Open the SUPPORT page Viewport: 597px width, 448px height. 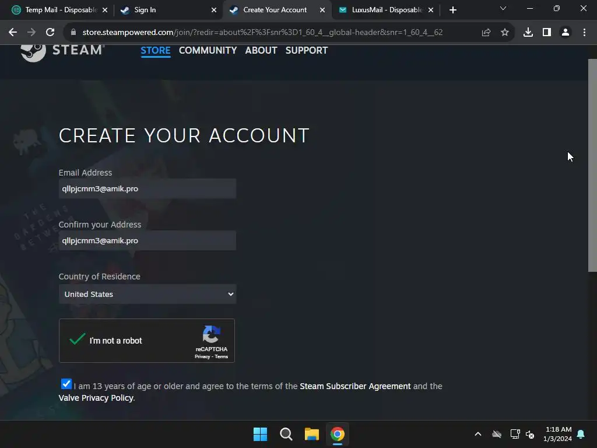tap(307, 50)
